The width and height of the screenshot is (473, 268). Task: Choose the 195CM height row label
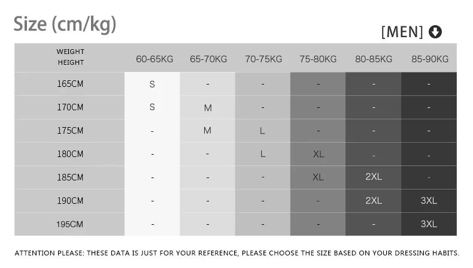pyautogui.click(x=69, y=224)
